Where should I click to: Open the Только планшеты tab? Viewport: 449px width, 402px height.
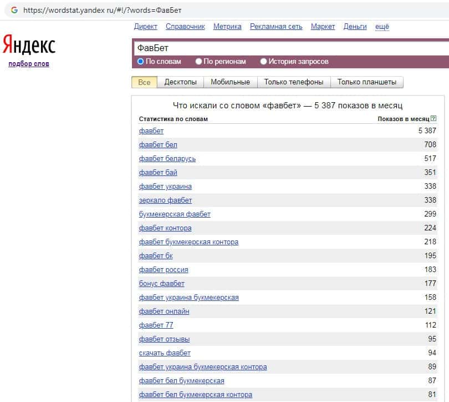[x=366, y=82]
